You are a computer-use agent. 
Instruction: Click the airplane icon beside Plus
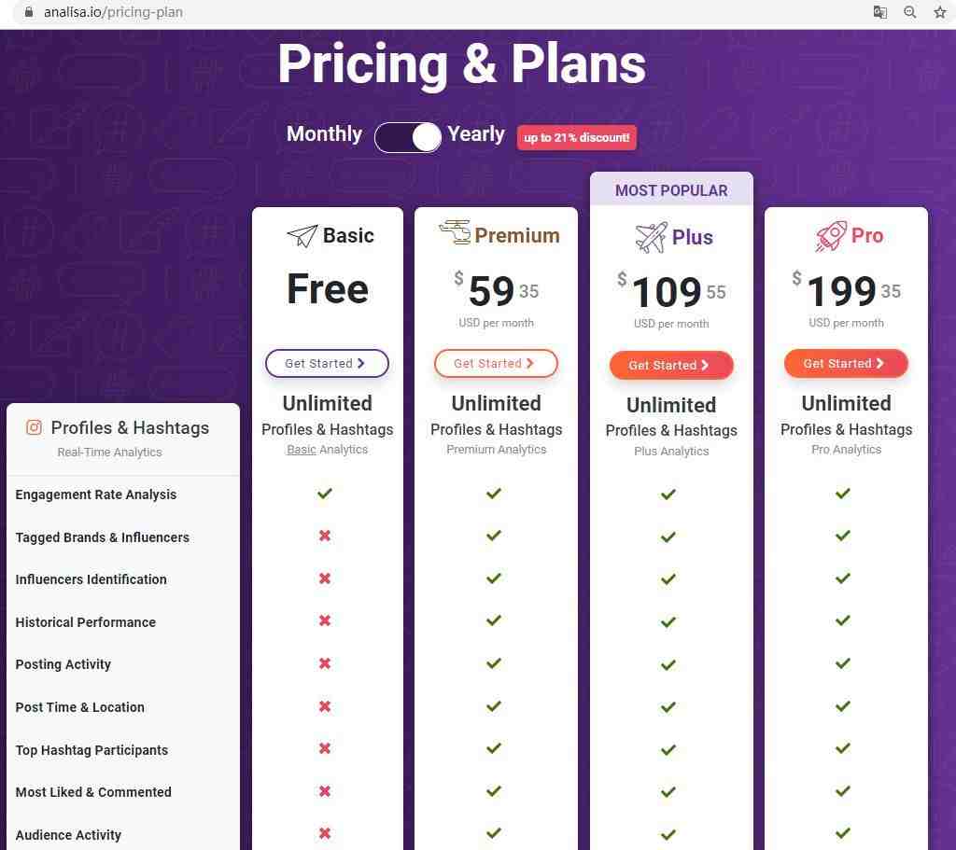[651, 237]
